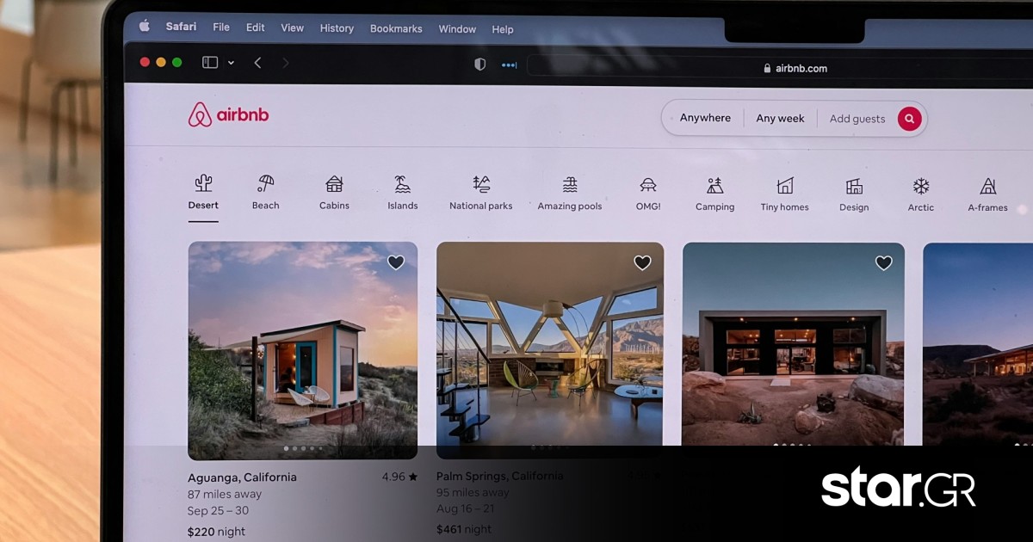Viewport: 1033px width, 542px height.
Task: Open the Aguanga, California listing title
Action: click(242, 477)
